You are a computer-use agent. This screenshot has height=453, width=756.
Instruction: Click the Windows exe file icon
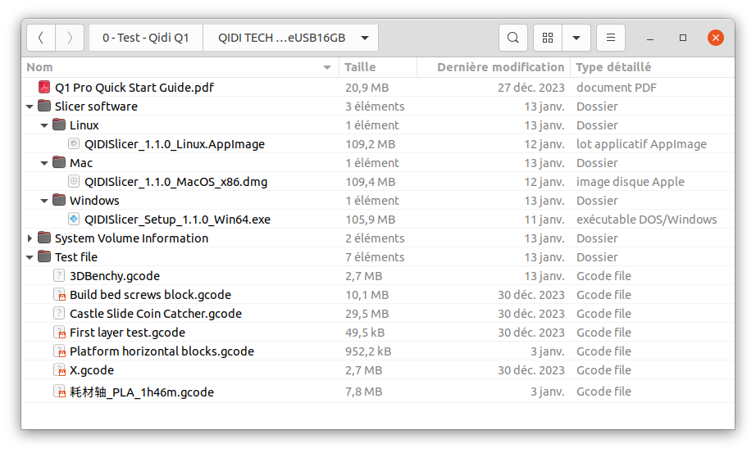(74, 220)
